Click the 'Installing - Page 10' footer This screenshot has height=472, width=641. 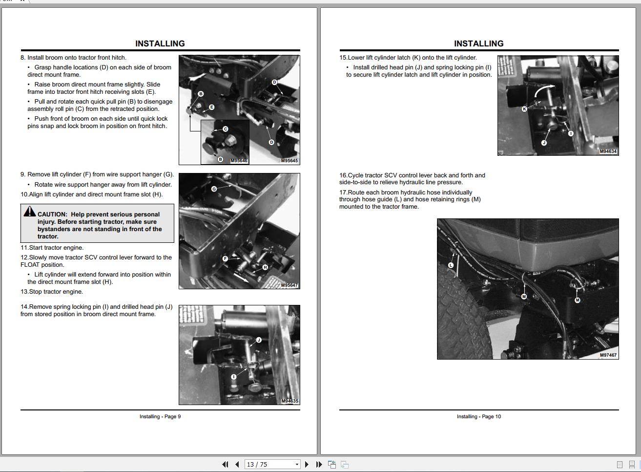(x=478, y=416)
